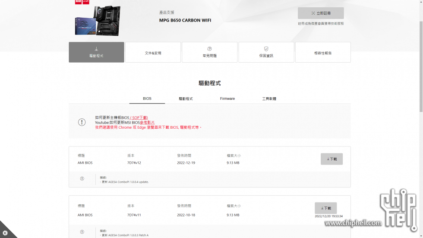Image resolution: width=423 pixels, height=238 pixels.
Task: Click the MPG B650 CARBON WIFI product image
Action: click(98, 20)
